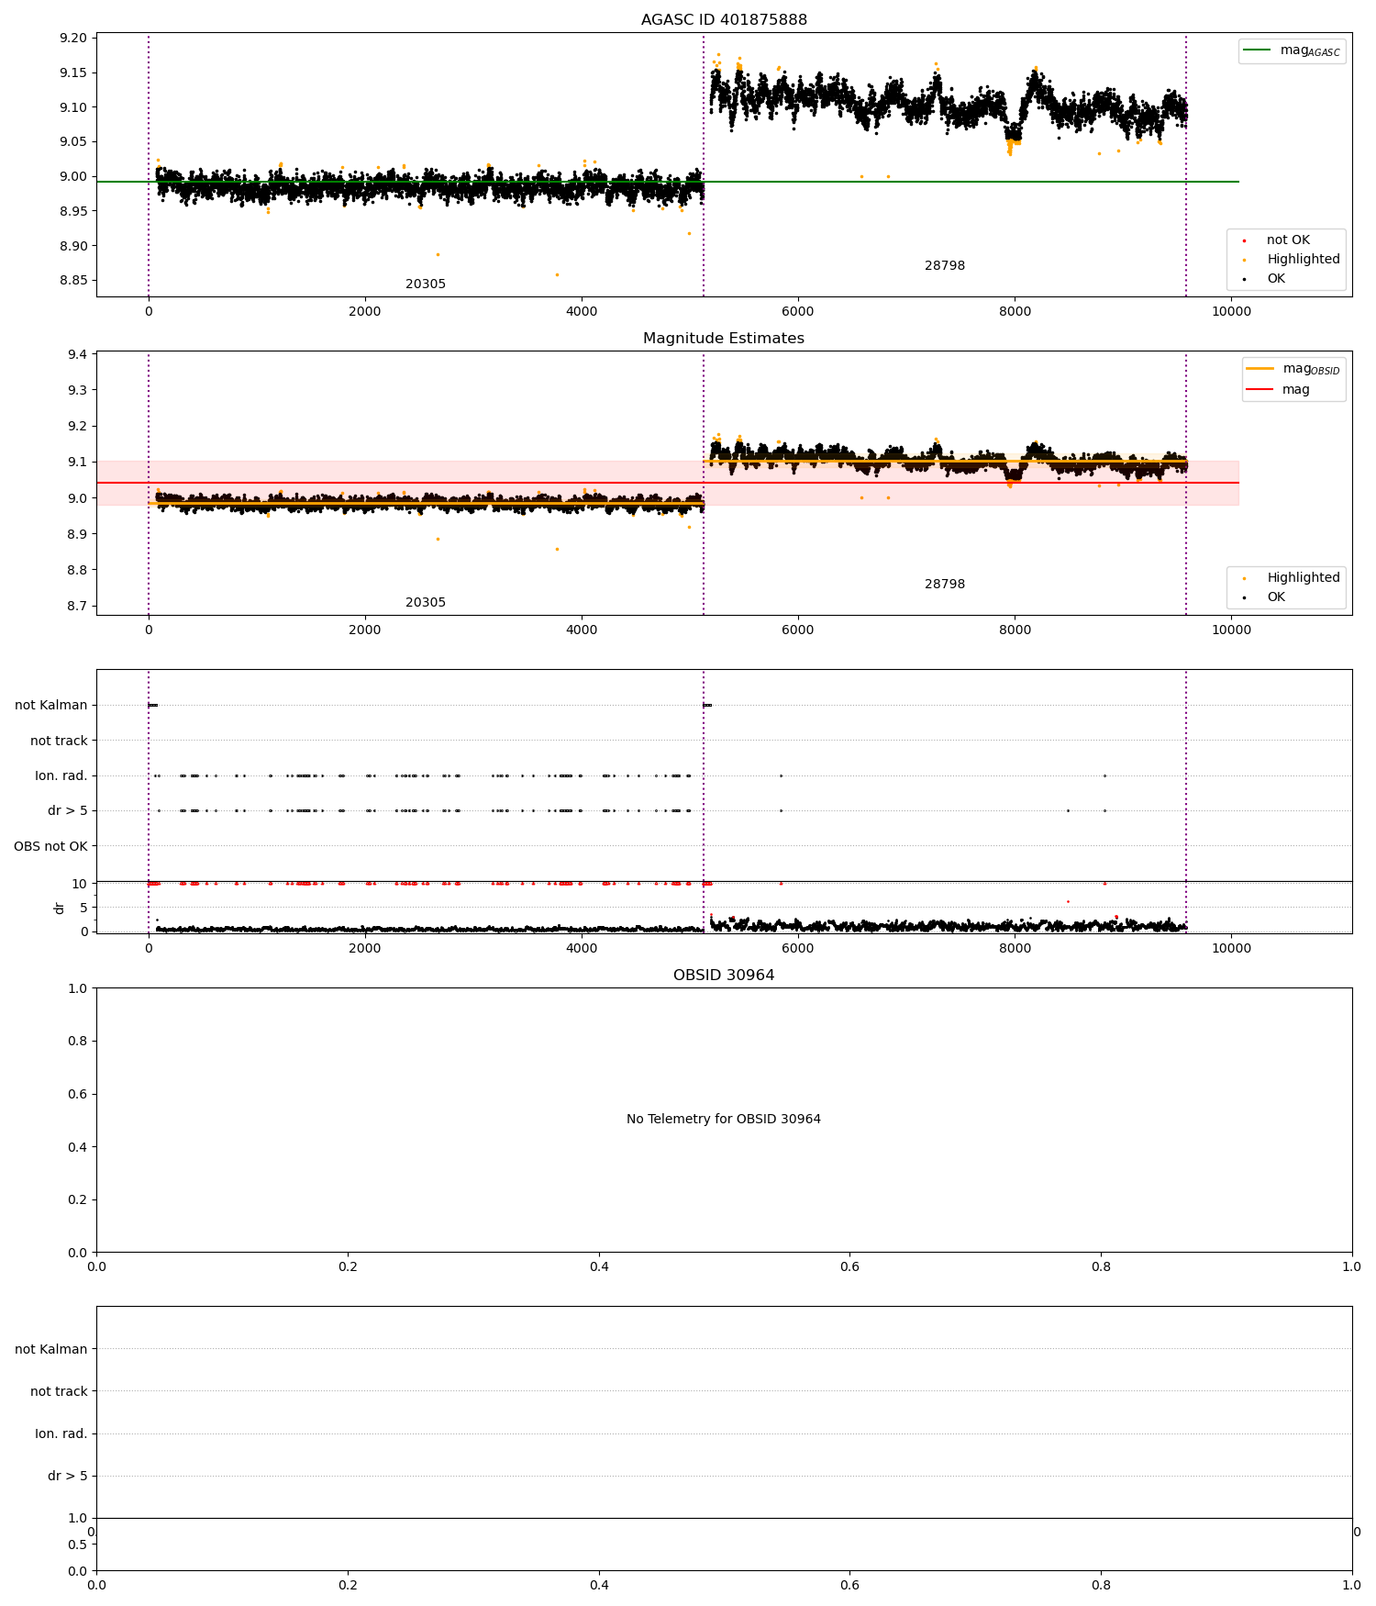Click the orange mag_OBSID legend line
The height and width of the screenshot is (1606, 1376).
(1259, 369)
